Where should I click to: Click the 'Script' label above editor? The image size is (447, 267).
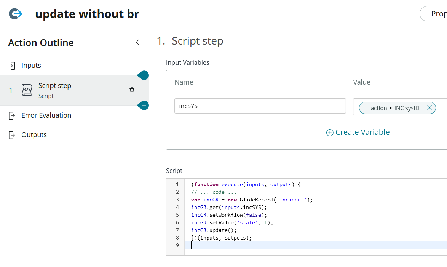[x=174, y=171]
